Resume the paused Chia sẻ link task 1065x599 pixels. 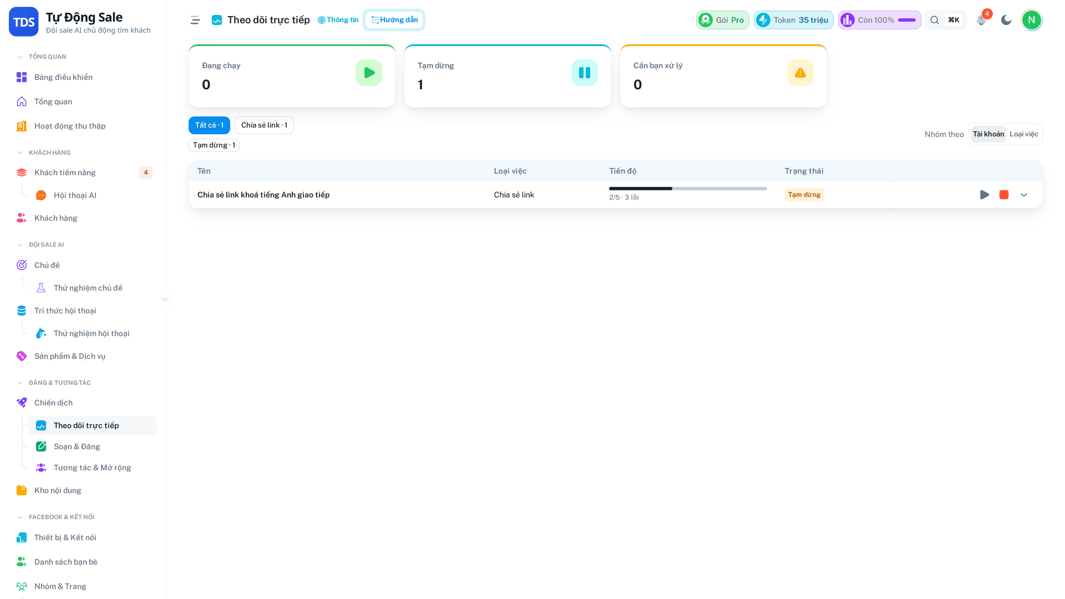coord(985,195)
